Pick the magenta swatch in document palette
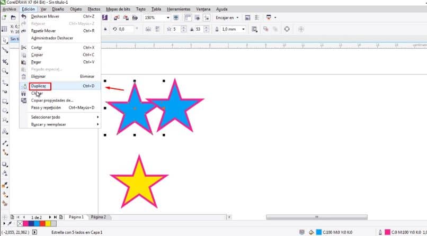 (25, 223)
